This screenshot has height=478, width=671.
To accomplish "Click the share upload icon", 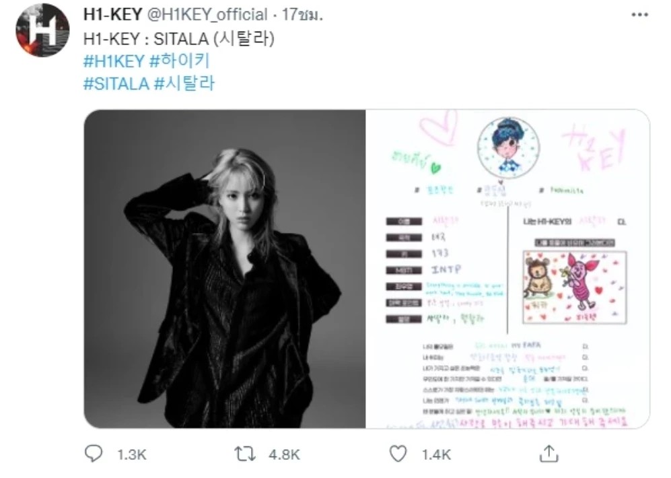I will click(x=549, y=453).
